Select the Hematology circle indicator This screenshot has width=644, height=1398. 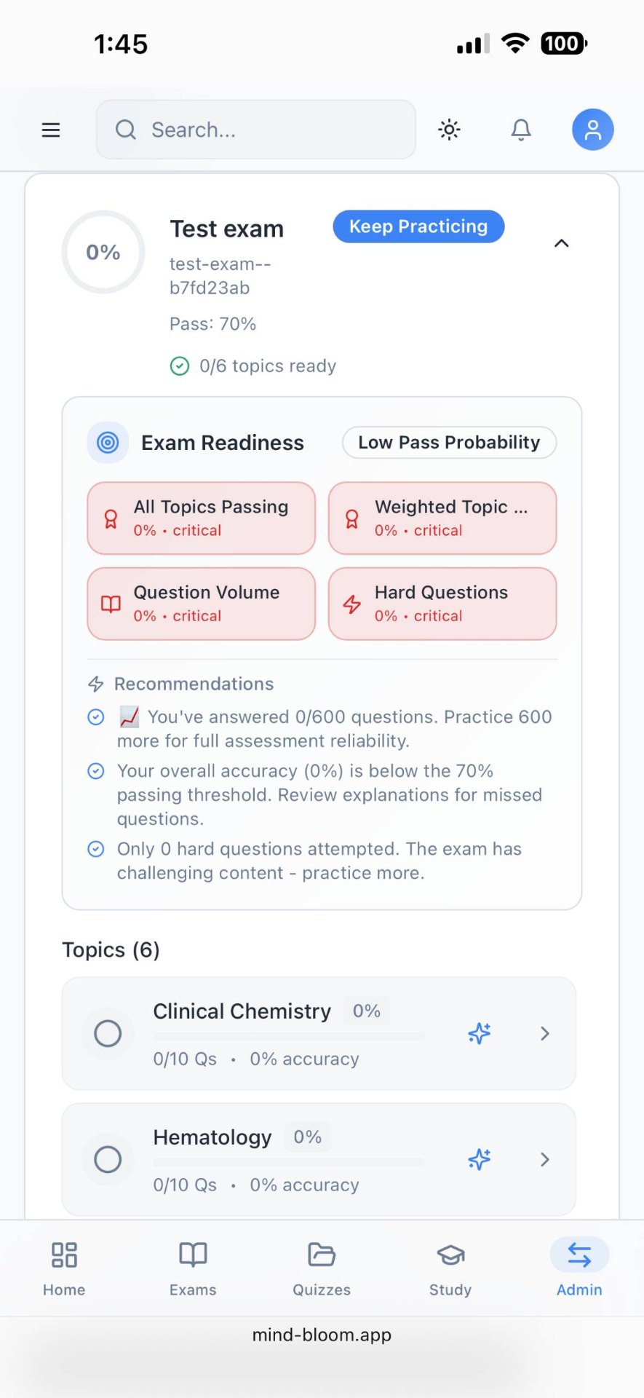(108, 1159)
